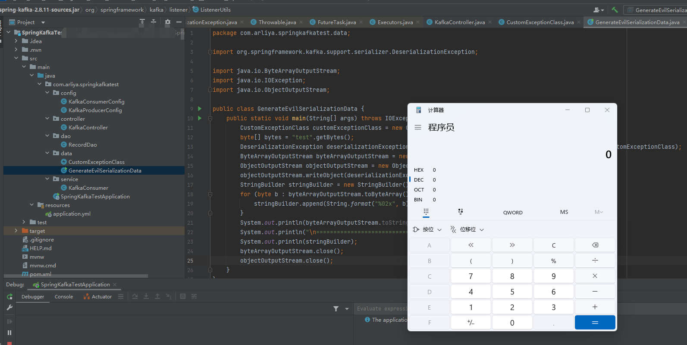This screenshot has width=687, height=345.
Task: Click digit 7 on Calculator
Action: coord(471,276)
